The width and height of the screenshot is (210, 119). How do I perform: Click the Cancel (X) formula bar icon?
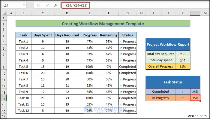pyautogui.click(x=38, y=5)
